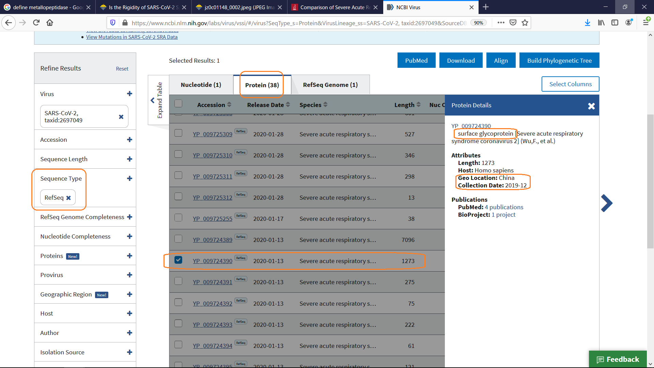Expand the Host filter section
The width and height of the screenshot is (654, 368).
pos(129,313)
